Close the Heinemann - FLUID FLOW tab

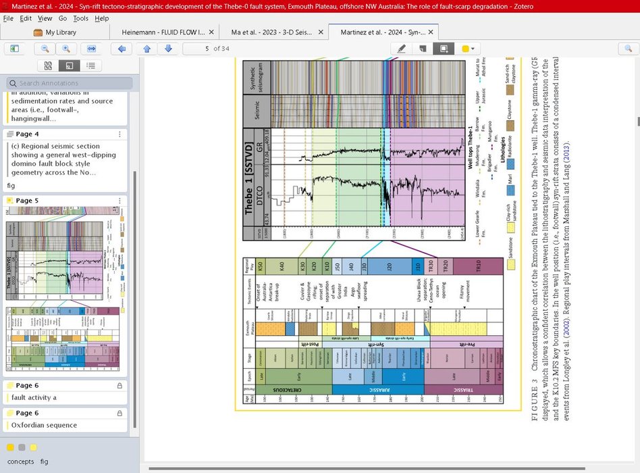(211, 32)
